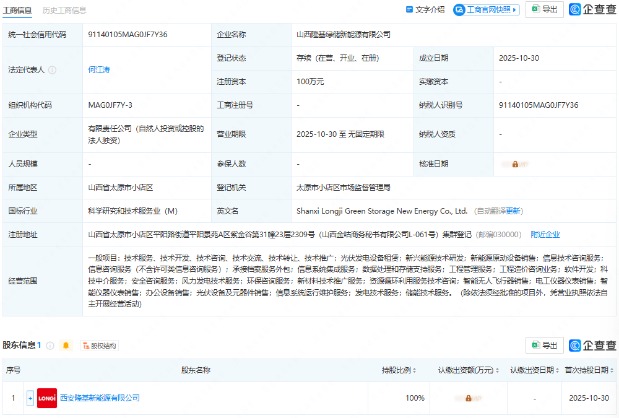
Task: Open 附近企业 nearby companies link
Action: click(545, 235)
